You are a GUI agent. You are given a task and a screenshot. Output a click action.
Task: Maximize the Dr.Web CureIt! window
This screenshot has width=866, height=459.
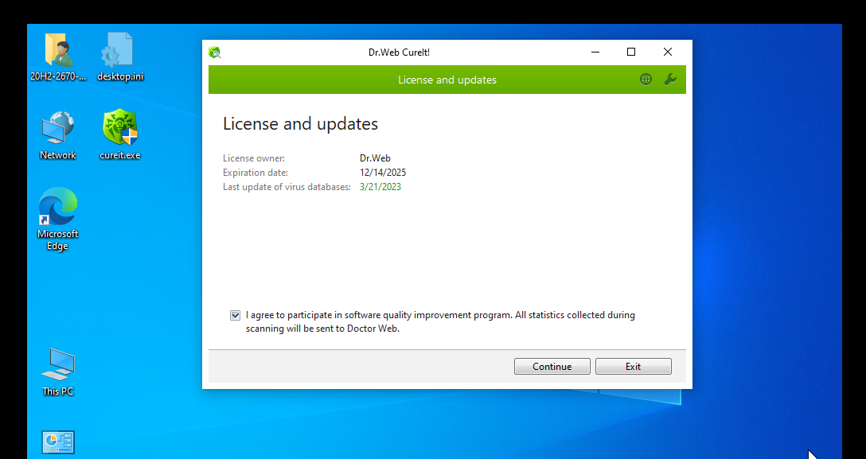coord(631,52)
